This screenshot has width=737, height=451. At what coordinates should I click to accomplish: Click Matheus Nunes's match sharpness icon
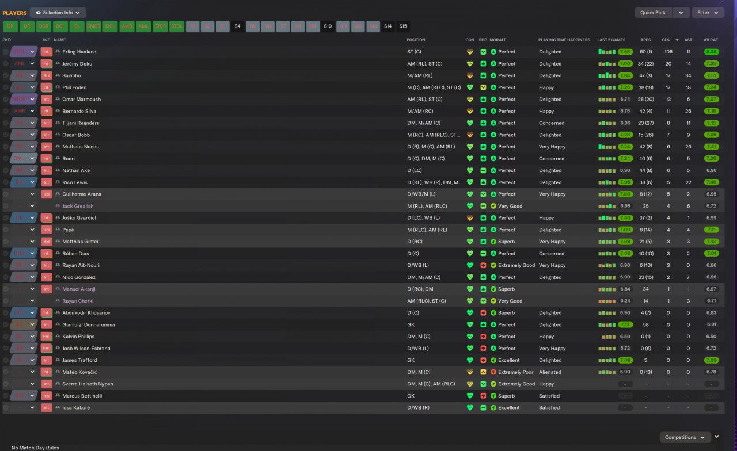[483, 147]
